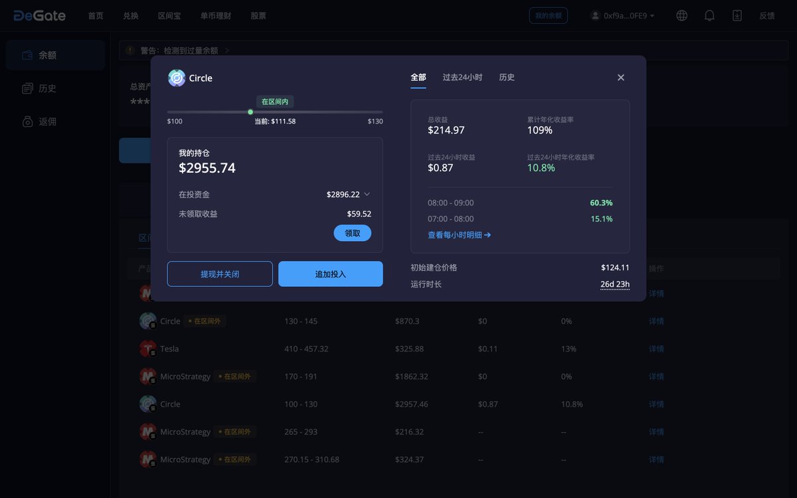Click rebate icon in sidebar

tap(27, 122)
